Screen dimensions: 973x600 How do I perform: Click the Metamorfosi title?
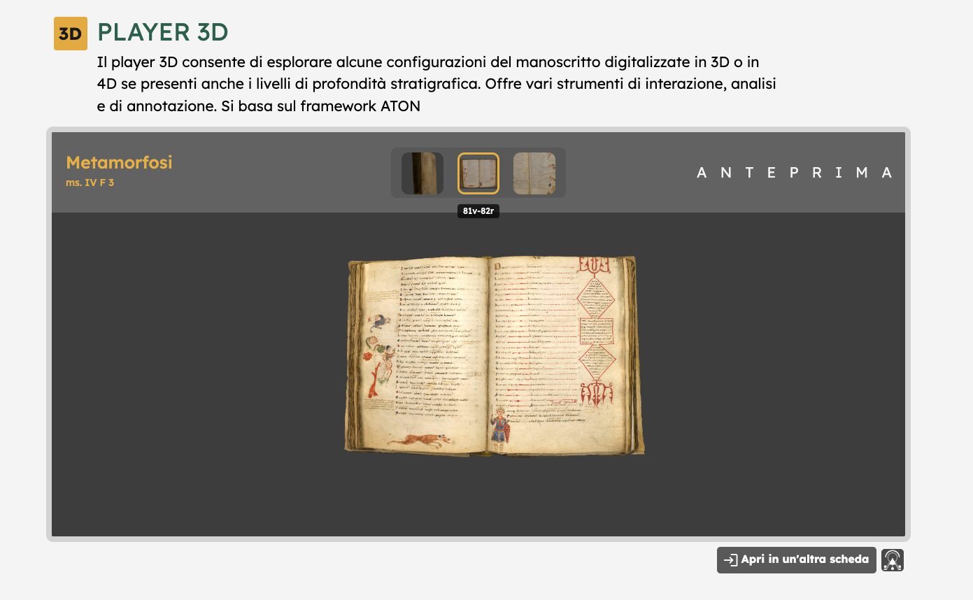(x=119, y=162)
